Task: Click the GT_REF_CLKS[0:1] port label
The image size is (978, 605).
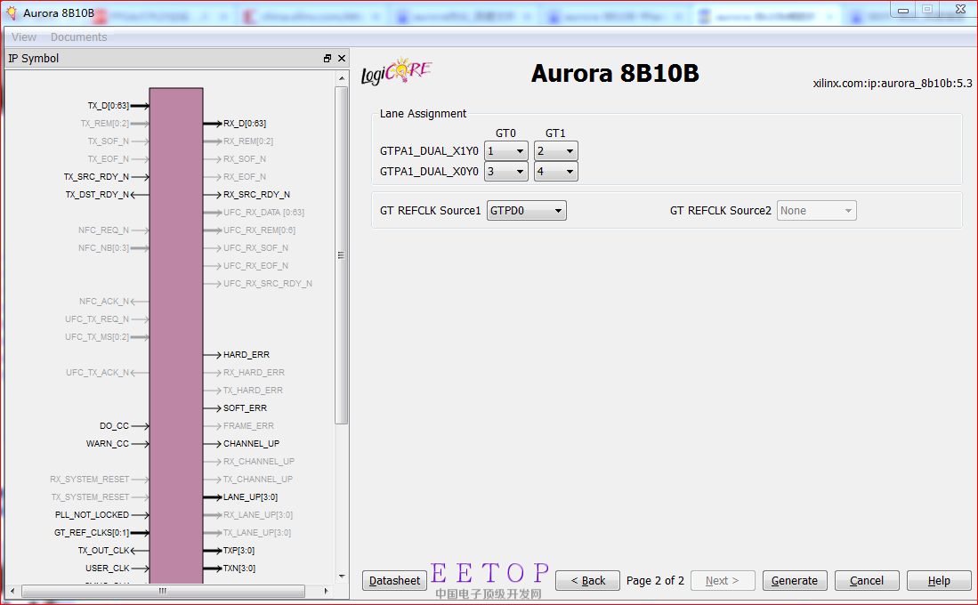Action: [x=92, y=533]
